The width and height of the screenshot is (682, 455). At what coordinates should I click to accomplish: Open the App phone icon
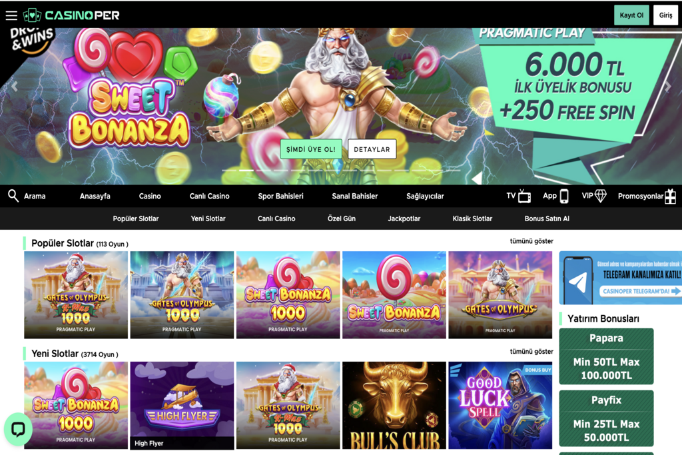564,196
